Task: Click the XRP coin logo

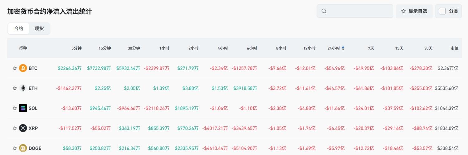Action: 23,128
